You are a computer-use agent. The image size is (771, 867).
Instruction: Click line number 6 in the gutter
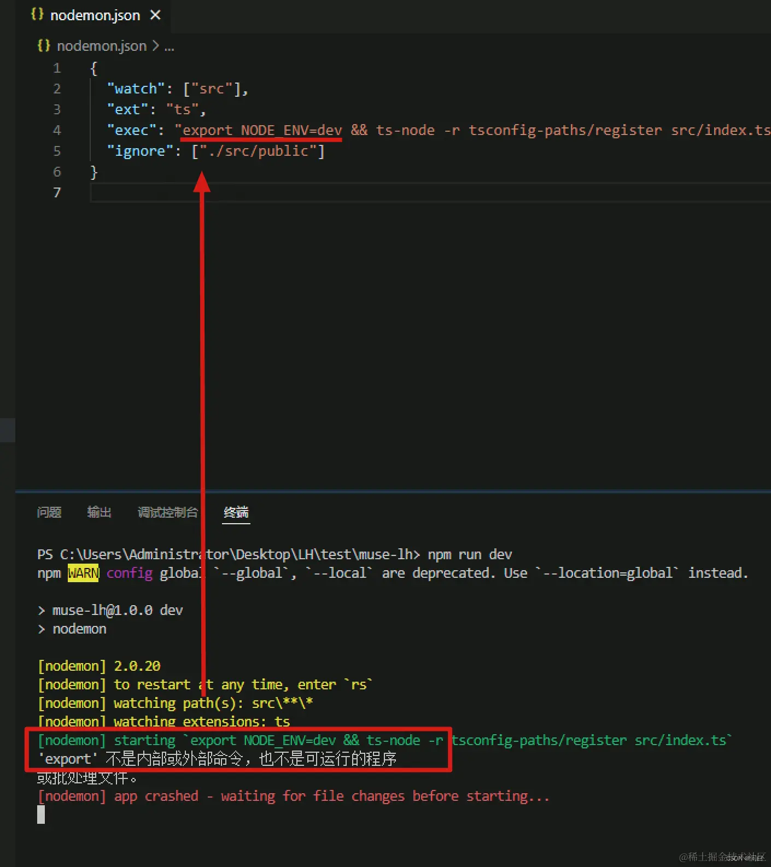point(57,172)
